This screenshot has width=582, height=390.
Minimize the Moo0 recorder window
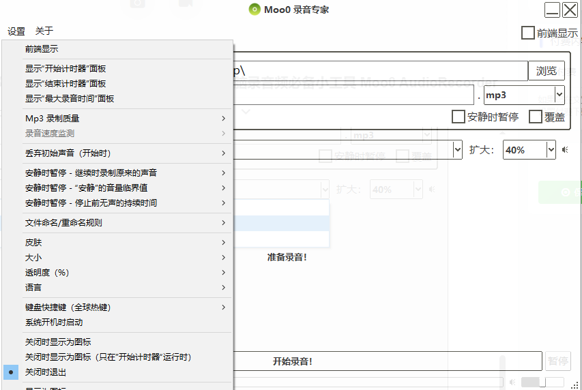coord(552,10)
